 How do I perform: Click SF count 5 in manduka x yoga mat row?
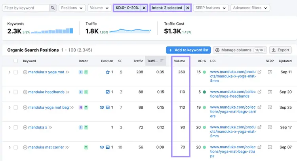[x=121, y=72]
